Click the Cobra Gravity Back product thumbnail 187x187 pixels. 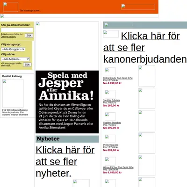[x=110, y=72]
